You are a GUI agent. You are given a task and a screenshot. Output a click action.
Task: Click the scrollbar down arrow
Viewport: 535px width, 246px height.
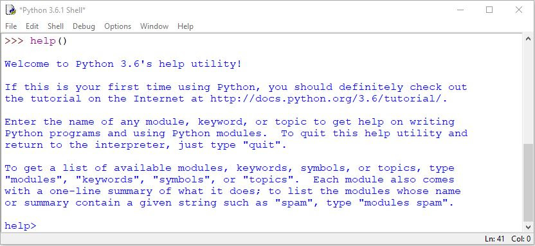pos(528,227)
